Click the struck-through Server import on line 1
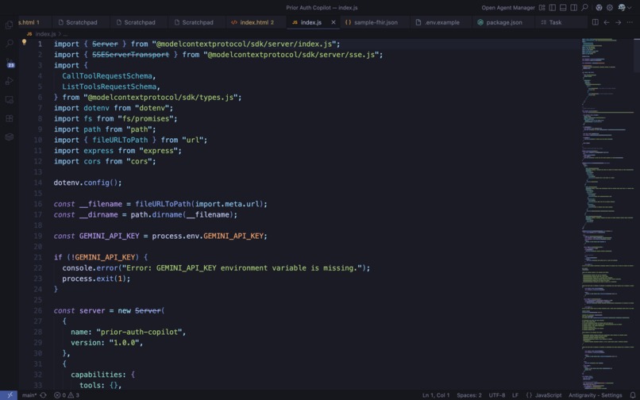The height and width of the screenshot is (400, 640). [x=105, y=44]
